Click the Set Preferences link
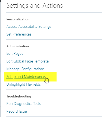Screen dimensions: 102x117 (x=19, y=34)
